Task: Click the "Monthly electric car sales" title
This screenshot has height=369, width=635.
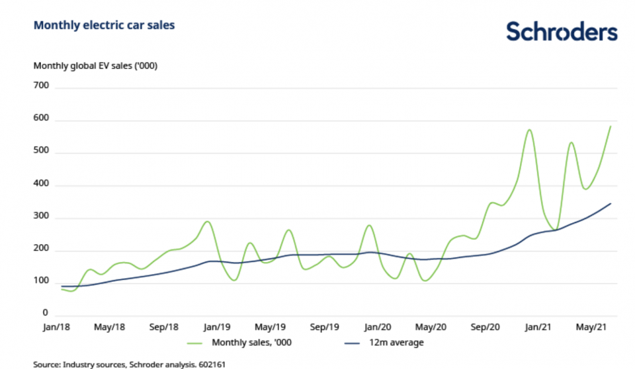Action: click(104, 25)
